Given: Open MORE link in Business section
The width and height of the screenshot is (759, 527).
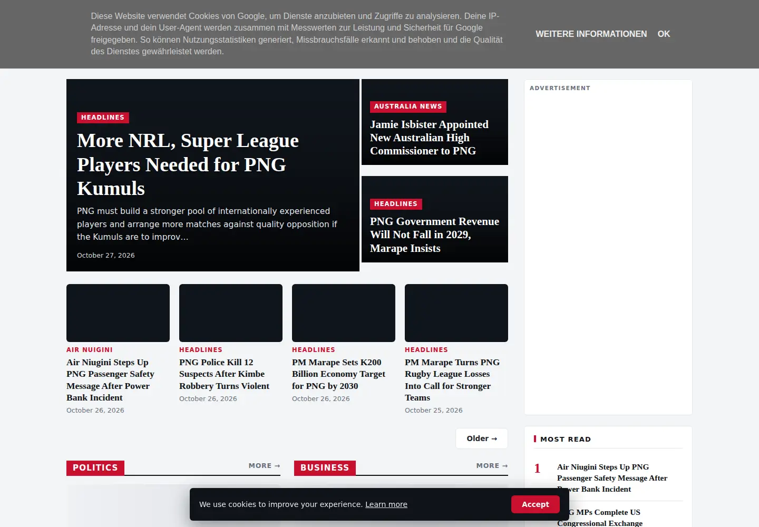Looking at the screenshot, I should click(x=492, y=466).
